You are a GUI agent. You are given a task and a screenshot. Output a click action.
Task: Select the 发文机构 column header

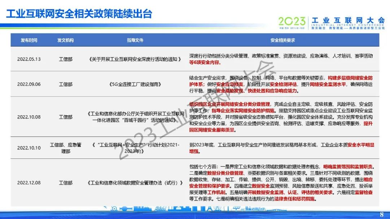[x=65, y=40]
